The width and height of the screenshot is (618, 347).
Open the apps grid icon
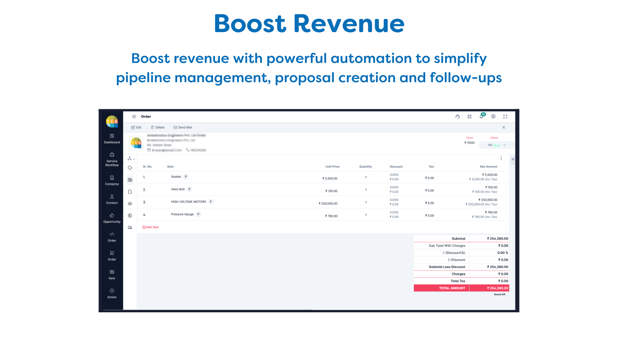469,117
